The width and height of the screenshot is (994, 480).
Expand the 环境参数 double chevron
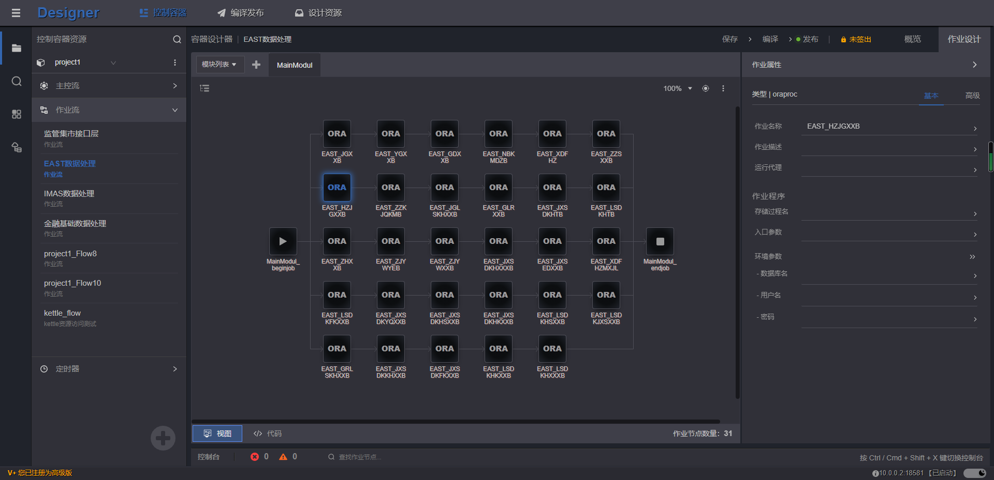[x=972, y=257]
